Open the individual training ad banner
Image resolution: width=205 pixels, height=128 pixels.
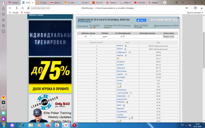click(50, 38)
